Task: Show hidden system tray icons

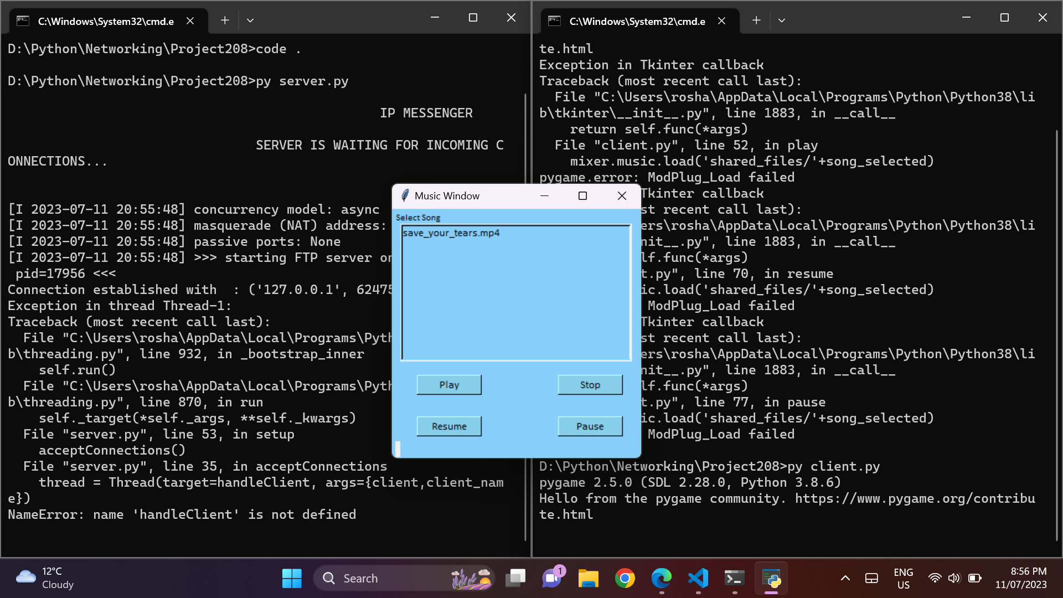Action: [845, 578]
